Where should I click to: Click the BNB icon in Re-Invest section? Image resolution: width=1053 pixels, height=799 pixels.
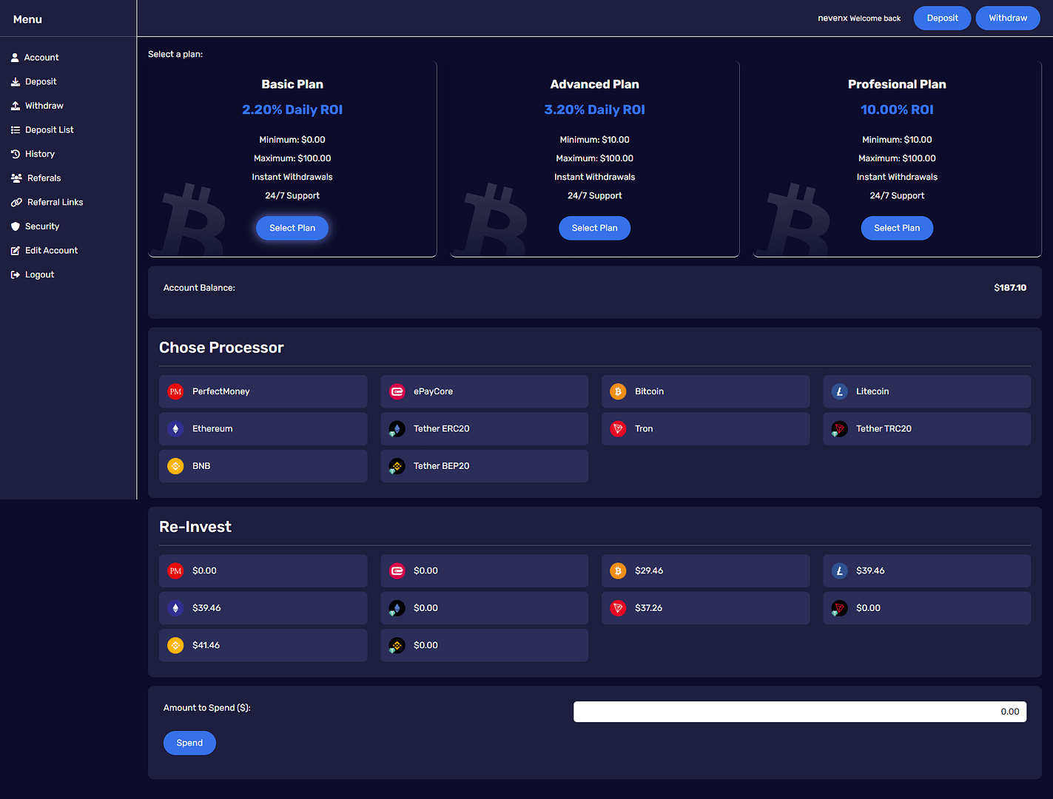click(x=175, y=645)
